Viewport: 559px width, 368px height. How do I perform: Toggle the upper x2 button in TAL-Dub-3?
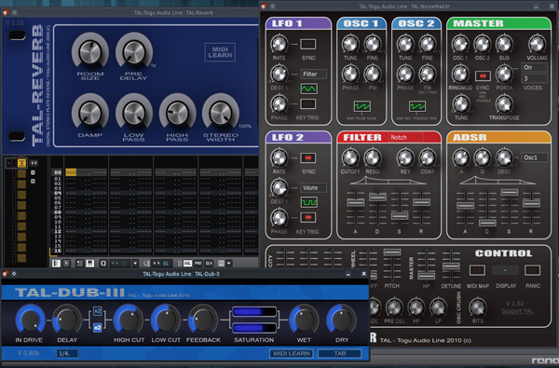click(x=97, y=311)
